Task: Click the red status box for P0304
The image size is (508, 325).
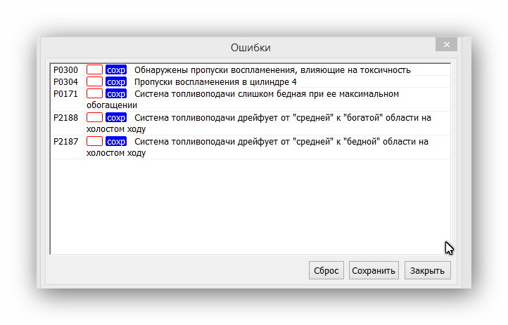Action: coord(94,81)
